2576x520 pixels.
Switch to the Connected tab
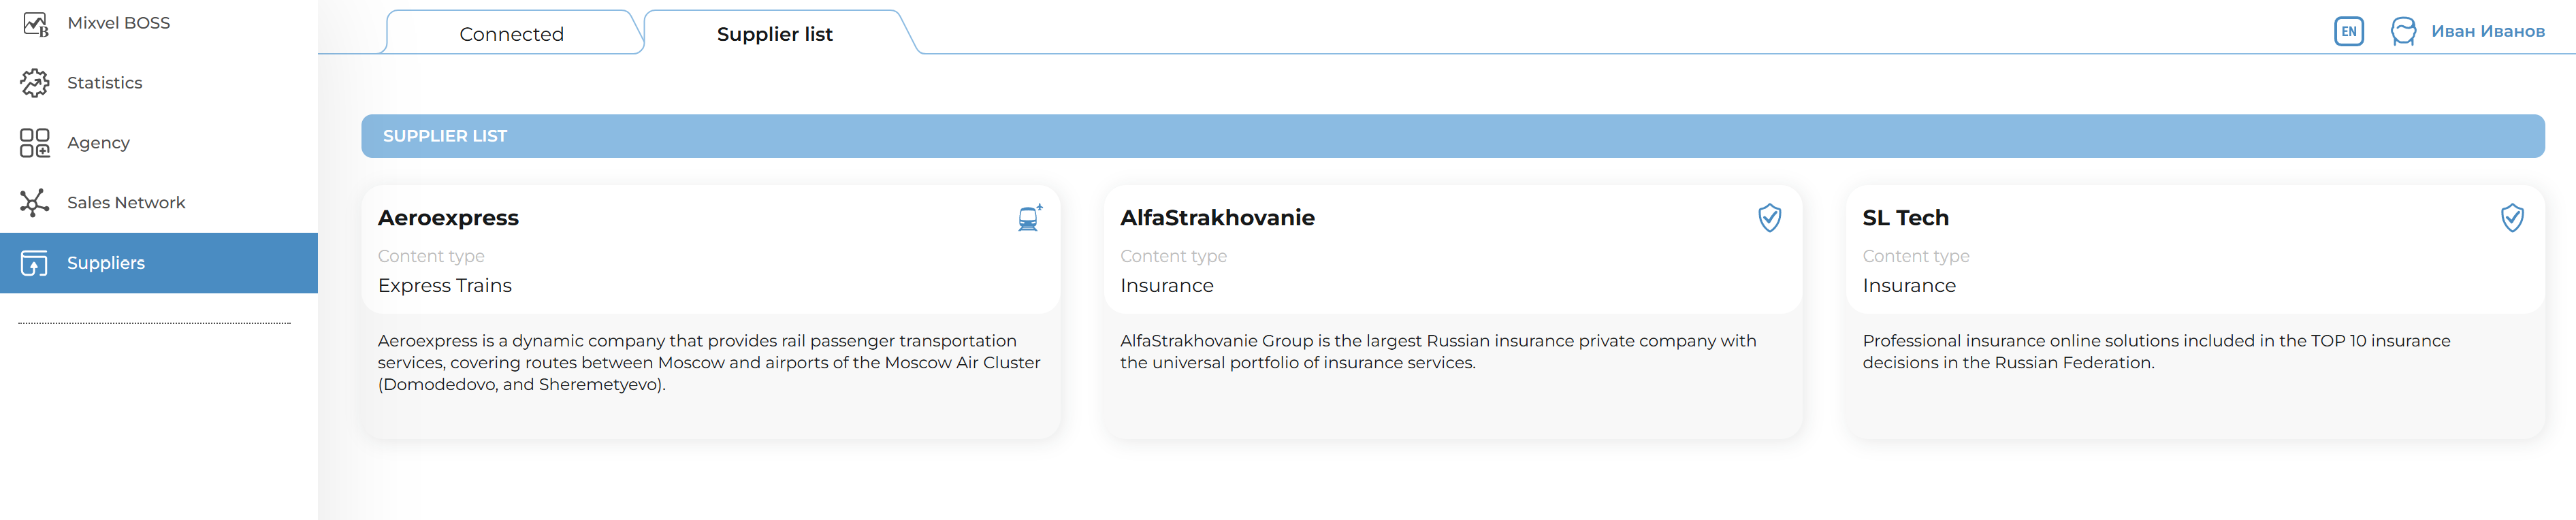tap(511, 34)
